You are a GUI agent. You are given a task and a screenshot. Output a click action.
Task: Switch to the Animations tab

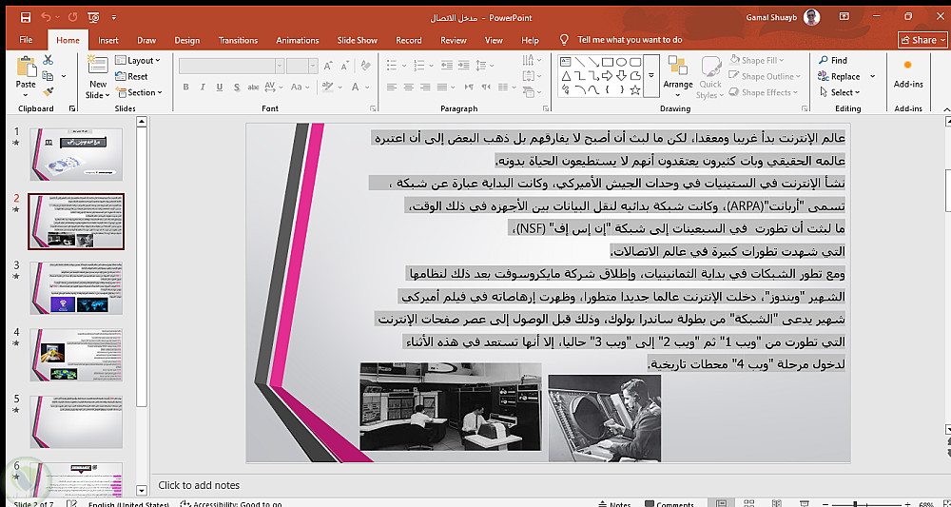pyautogui.click(x=297, y=40)
